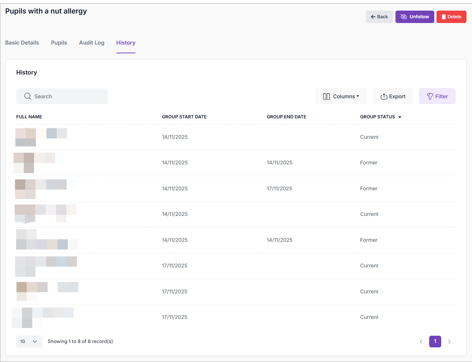The width and height of the screenshot is (472, 362).
Task: Sort by Group Start Date header
Action: pyautogui.click(x=184, y=117)
